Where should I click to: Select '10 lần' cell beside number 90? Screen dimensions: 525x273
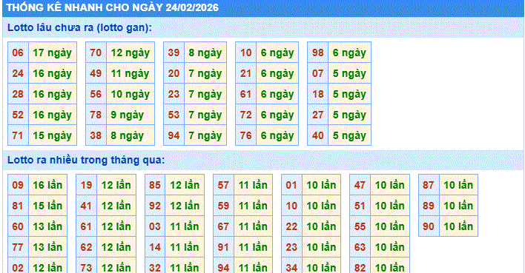click(x=458, y=226)
